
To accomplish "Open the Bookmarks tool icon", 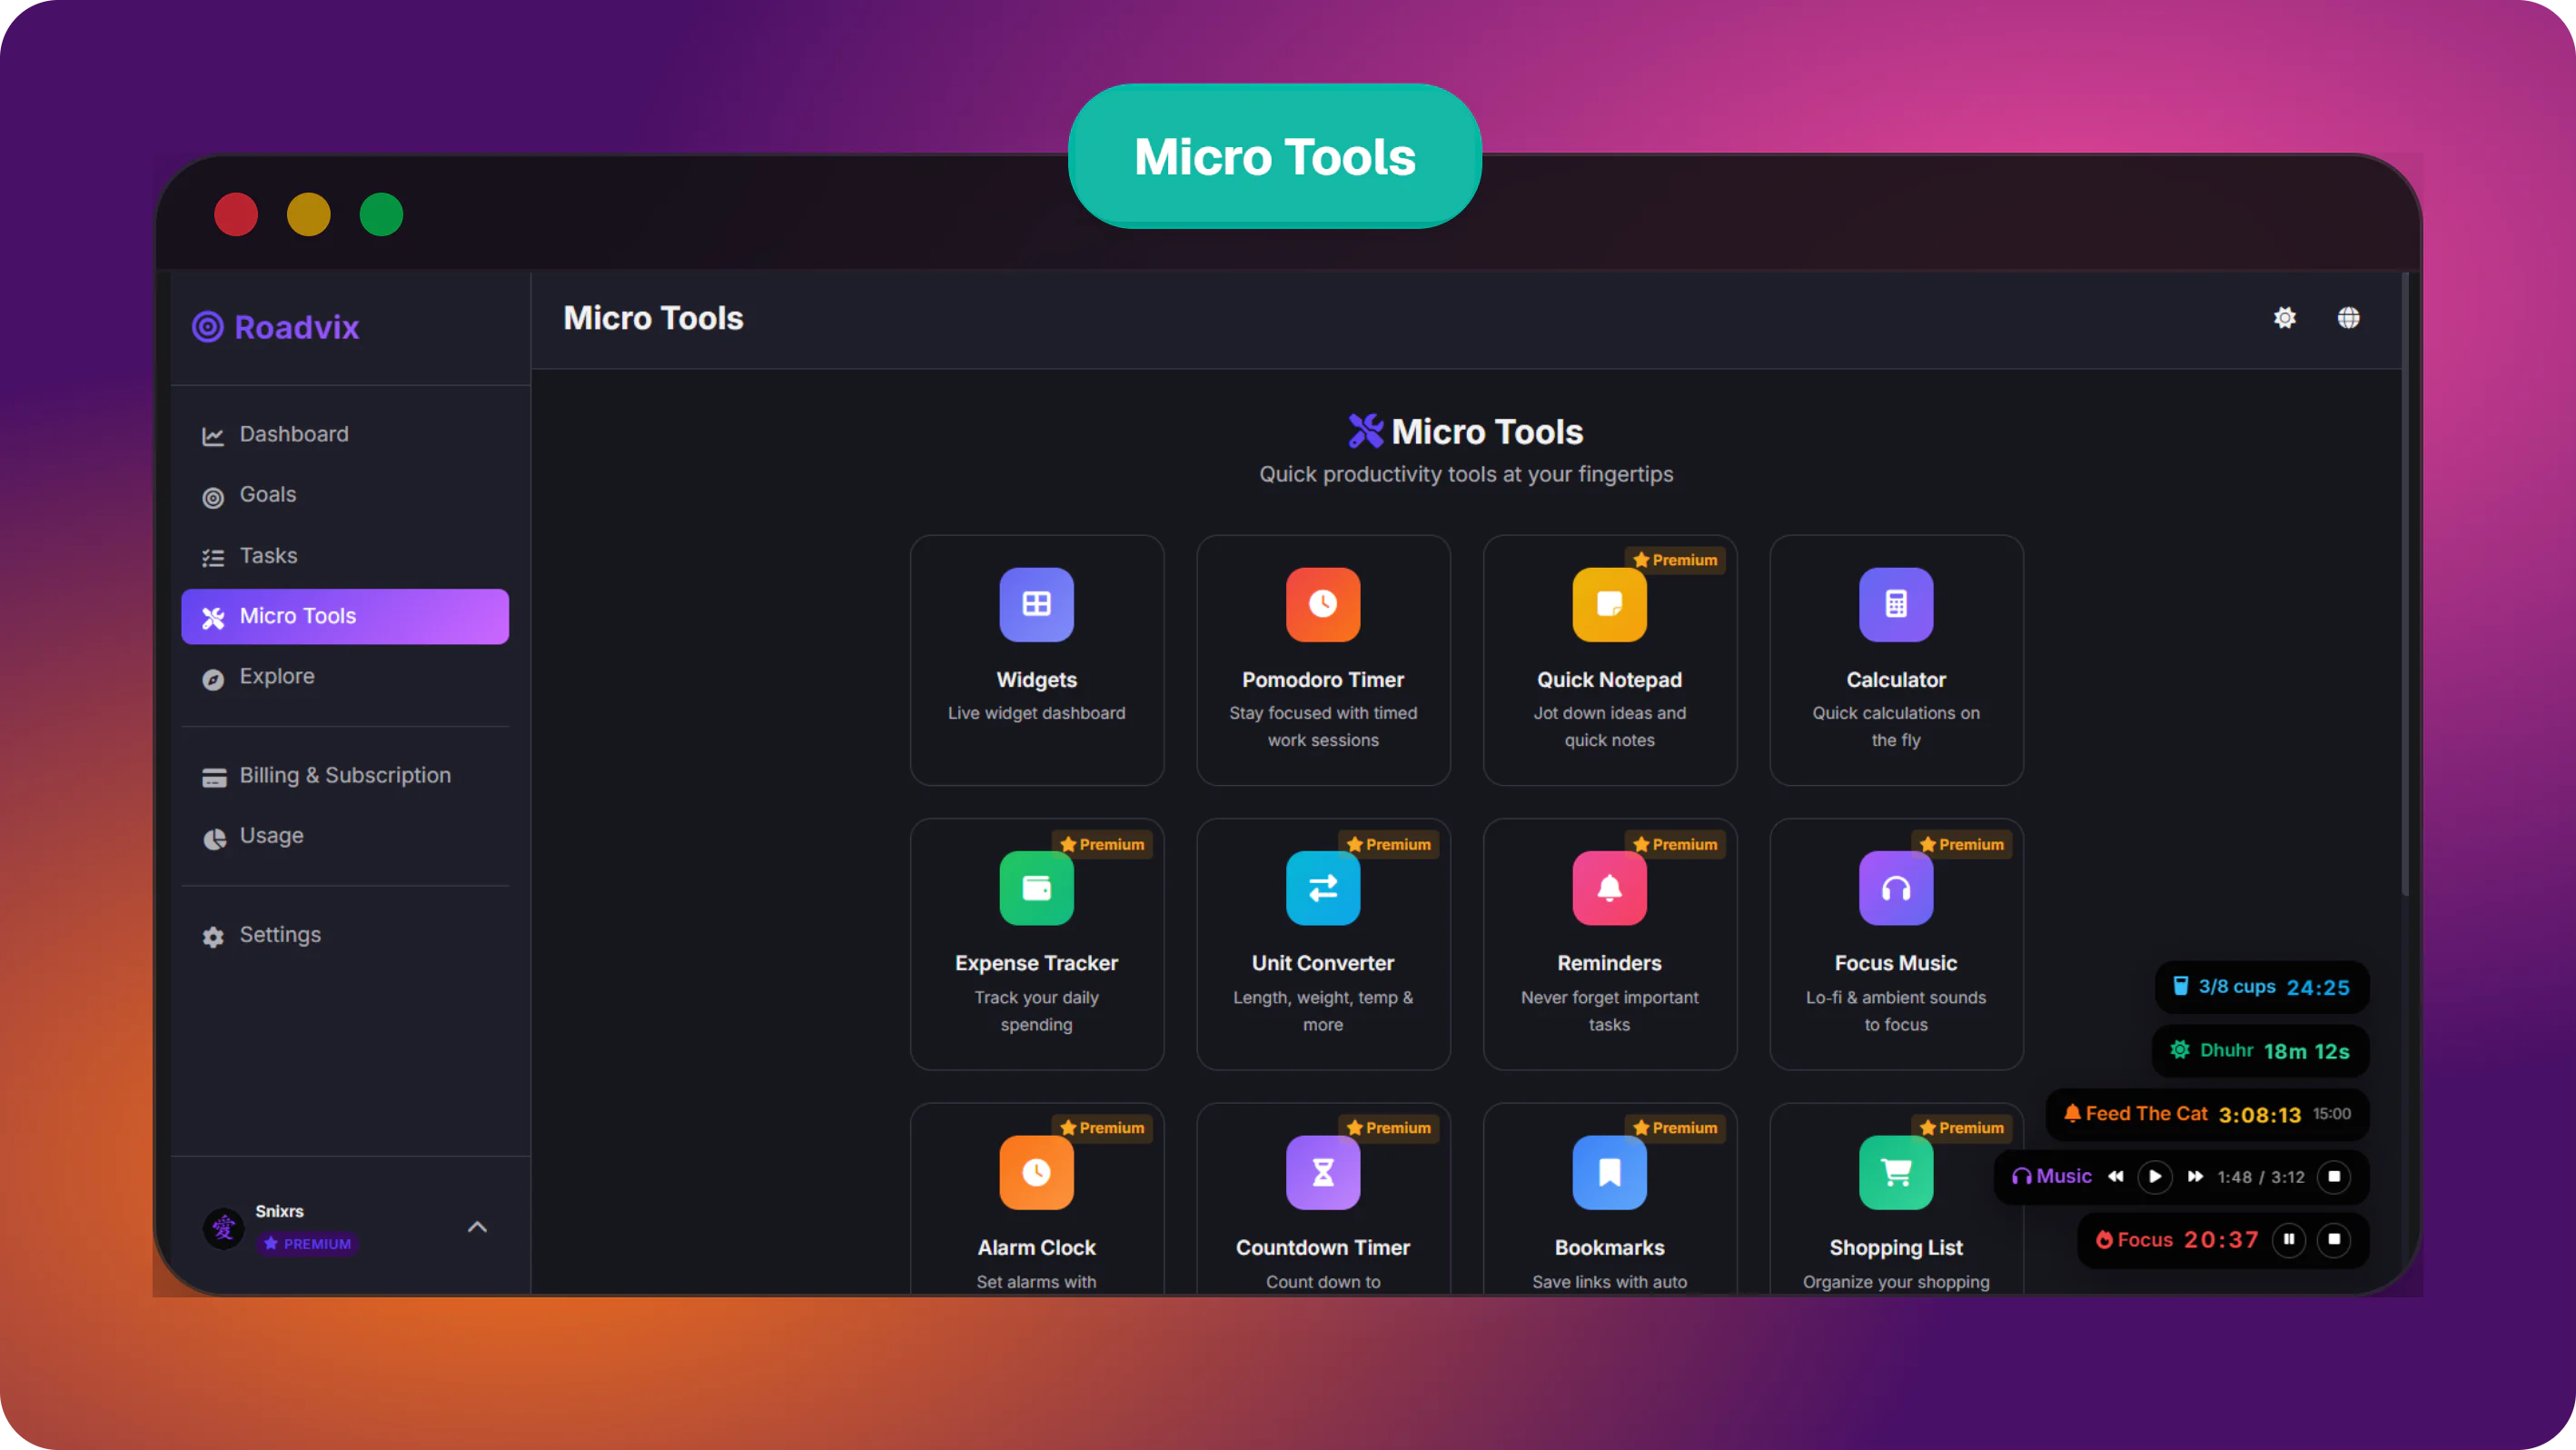I will click(x=1609, y=1172).
